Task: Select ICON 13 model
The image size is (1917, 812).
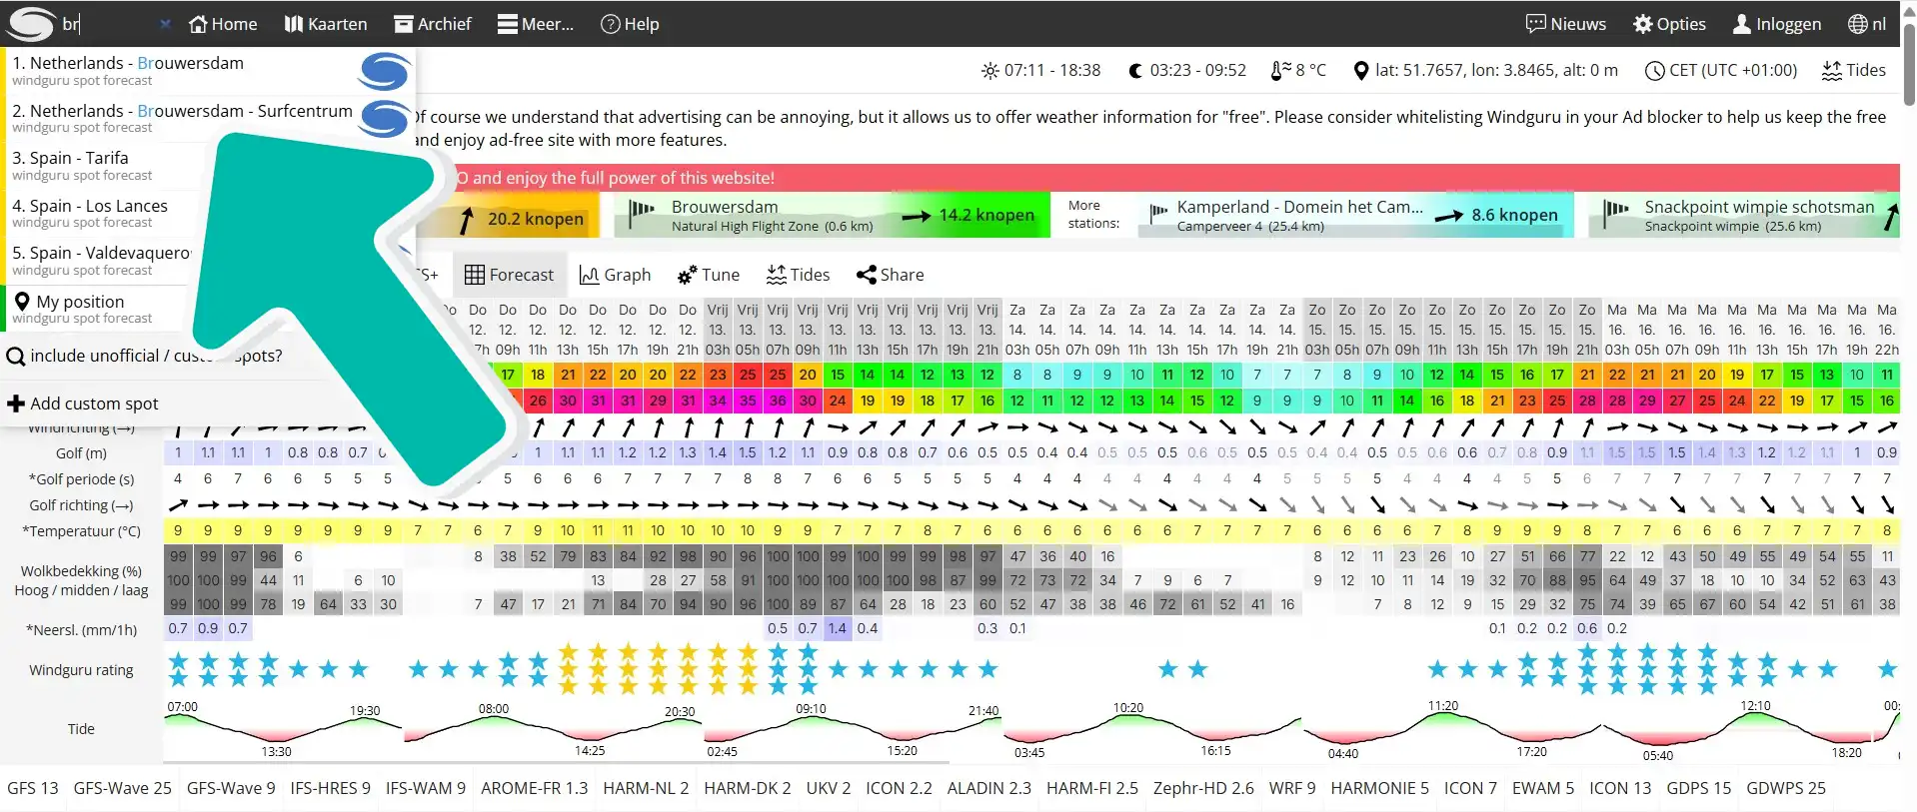Action: 1620,788
